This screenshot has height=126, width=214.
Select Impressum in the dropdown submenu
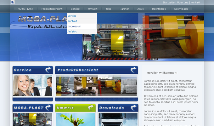pos(82,26)
